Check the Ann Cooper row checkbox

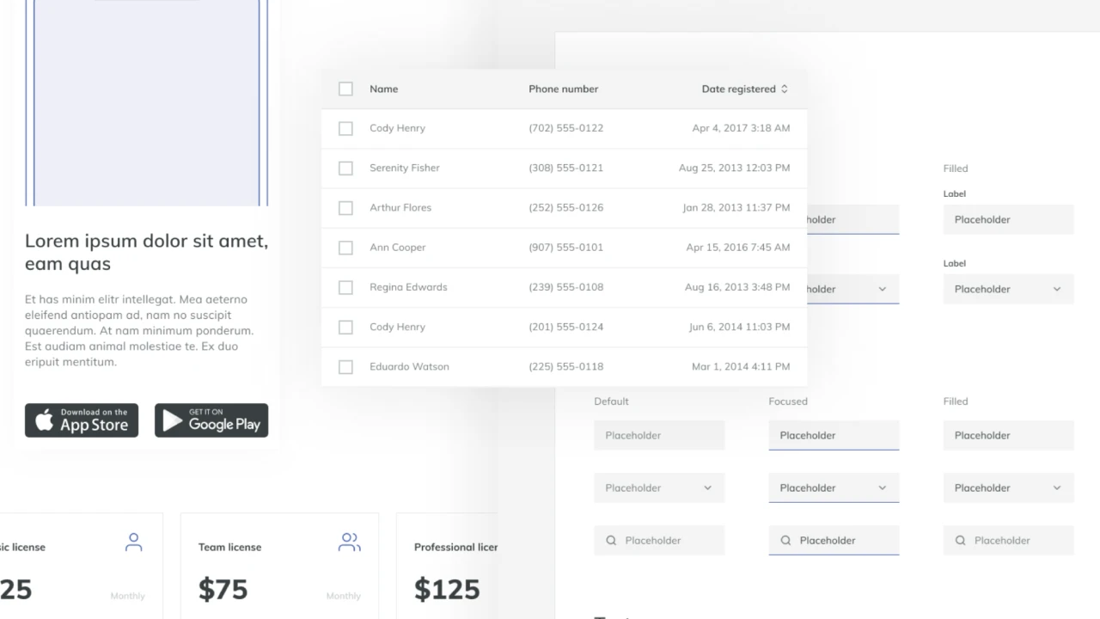coord(345,248)
